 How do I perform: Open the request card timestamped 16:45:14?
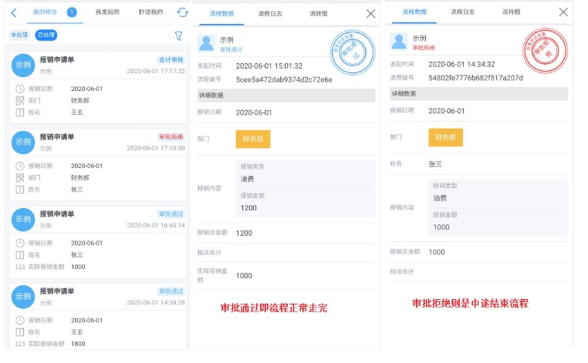pos(98,239)
